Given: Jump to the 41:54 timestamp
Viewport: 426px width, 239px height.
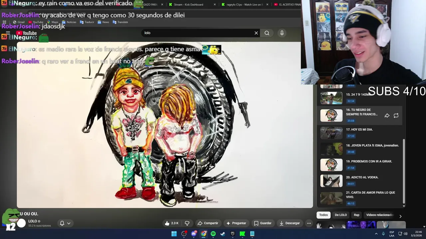Looking at the screenshot, I should (x=351, y=168).
